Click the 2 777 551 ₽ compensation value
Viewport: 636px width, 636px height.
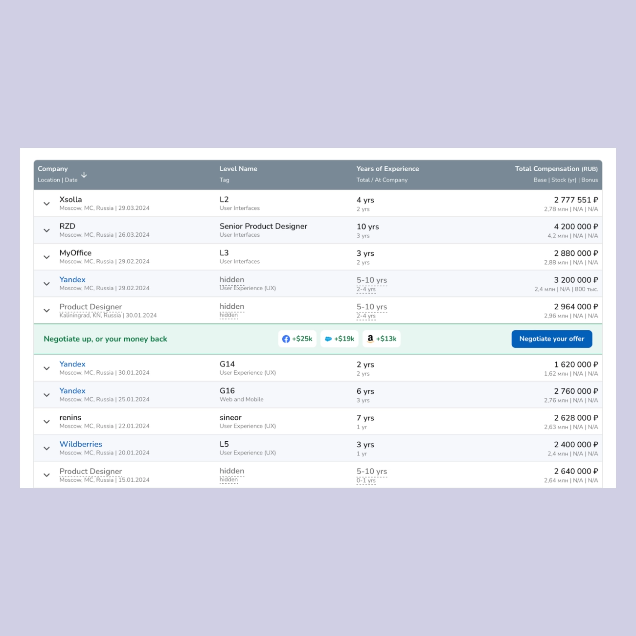coord(576,200)
